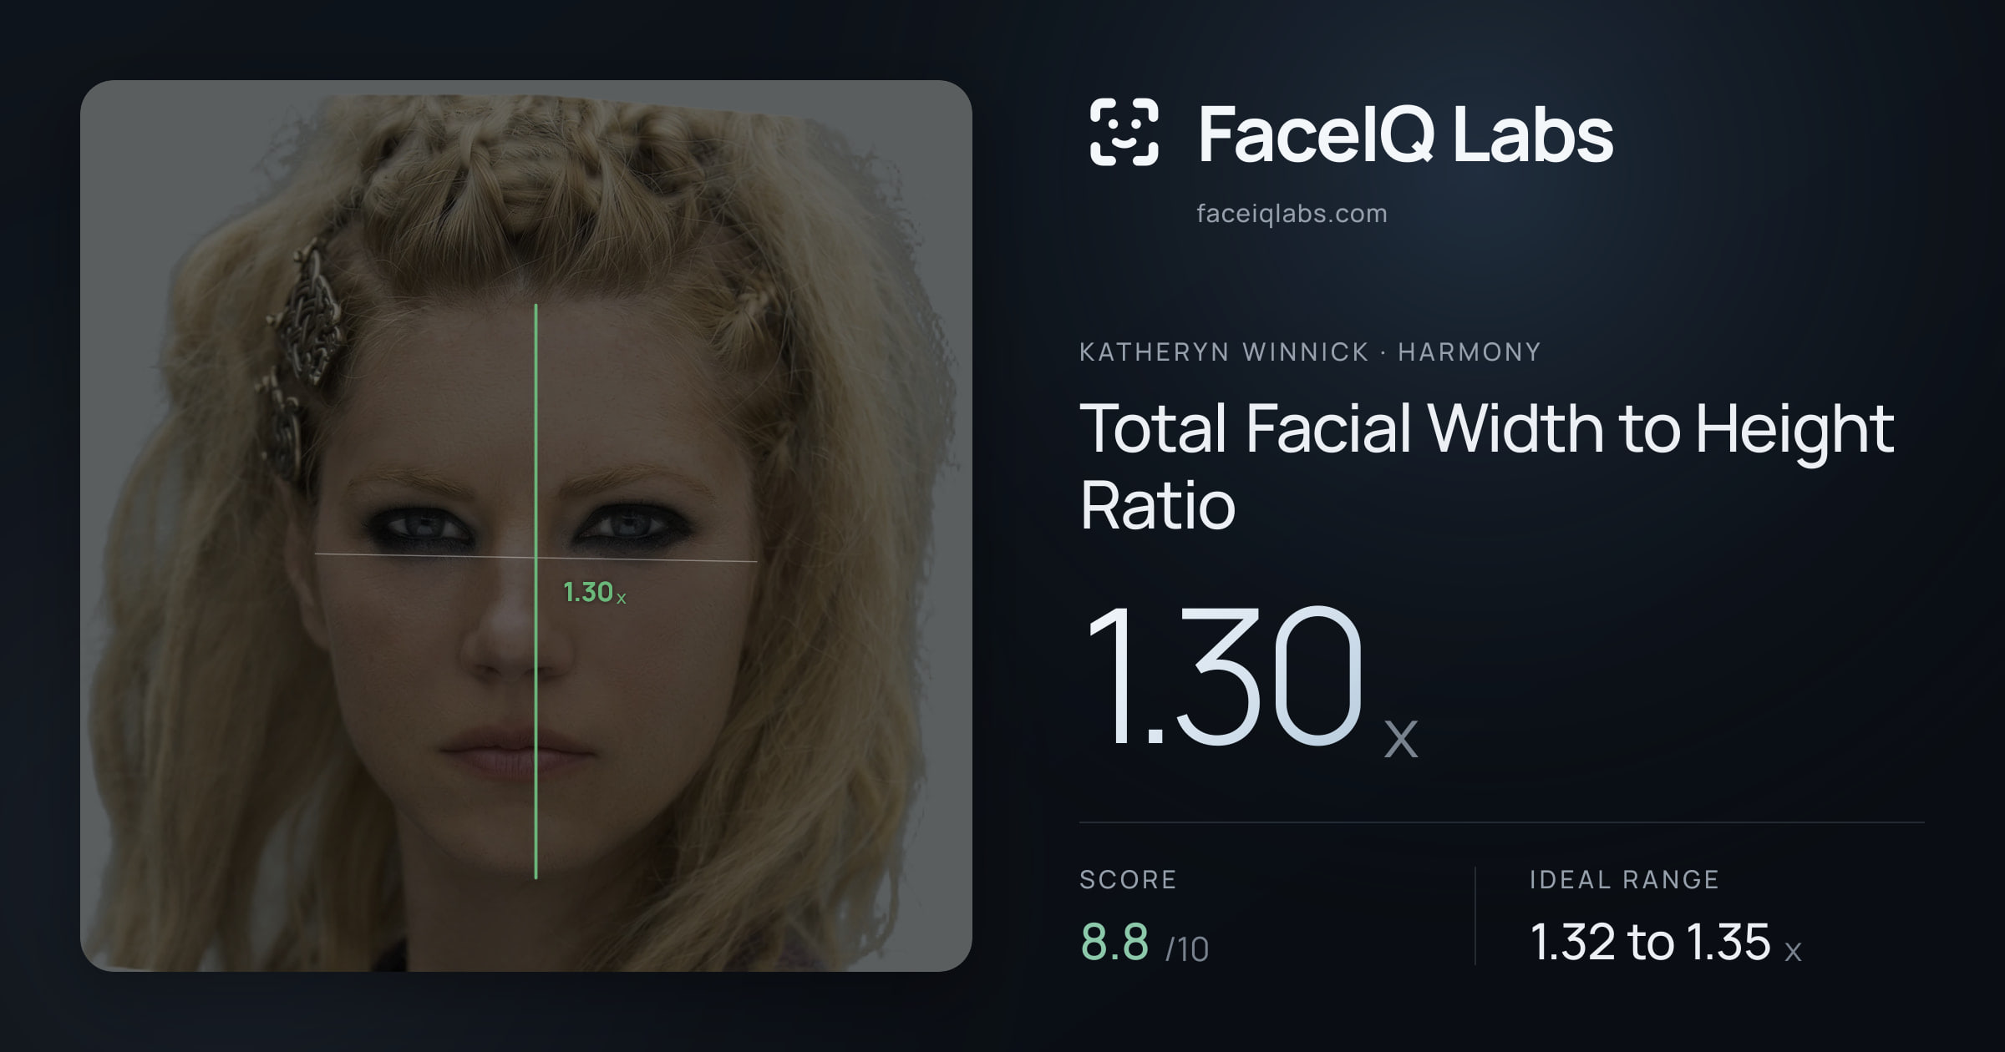Screen dimensions: 2005x1052
Task: Click the 'KATHERYN WINNICK · HARMONY' label
Action: tap(1310, 352)
